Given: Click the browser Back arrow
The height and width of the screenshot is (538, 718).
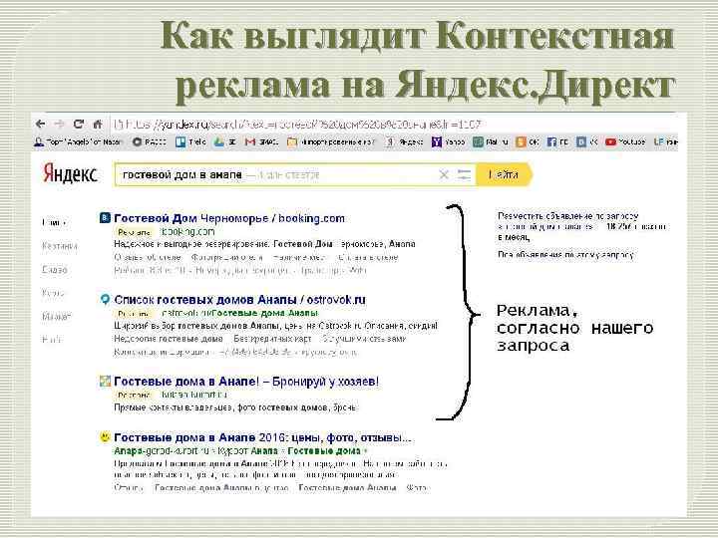Looking at the screenshot, I should click(40, 124).
